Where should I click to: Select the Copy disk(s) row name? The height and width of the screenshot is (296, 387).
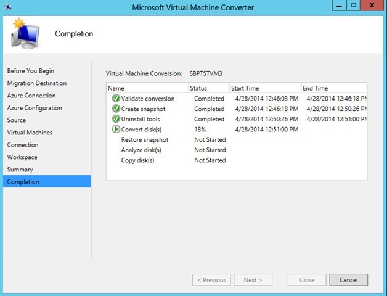click(137, 160)
